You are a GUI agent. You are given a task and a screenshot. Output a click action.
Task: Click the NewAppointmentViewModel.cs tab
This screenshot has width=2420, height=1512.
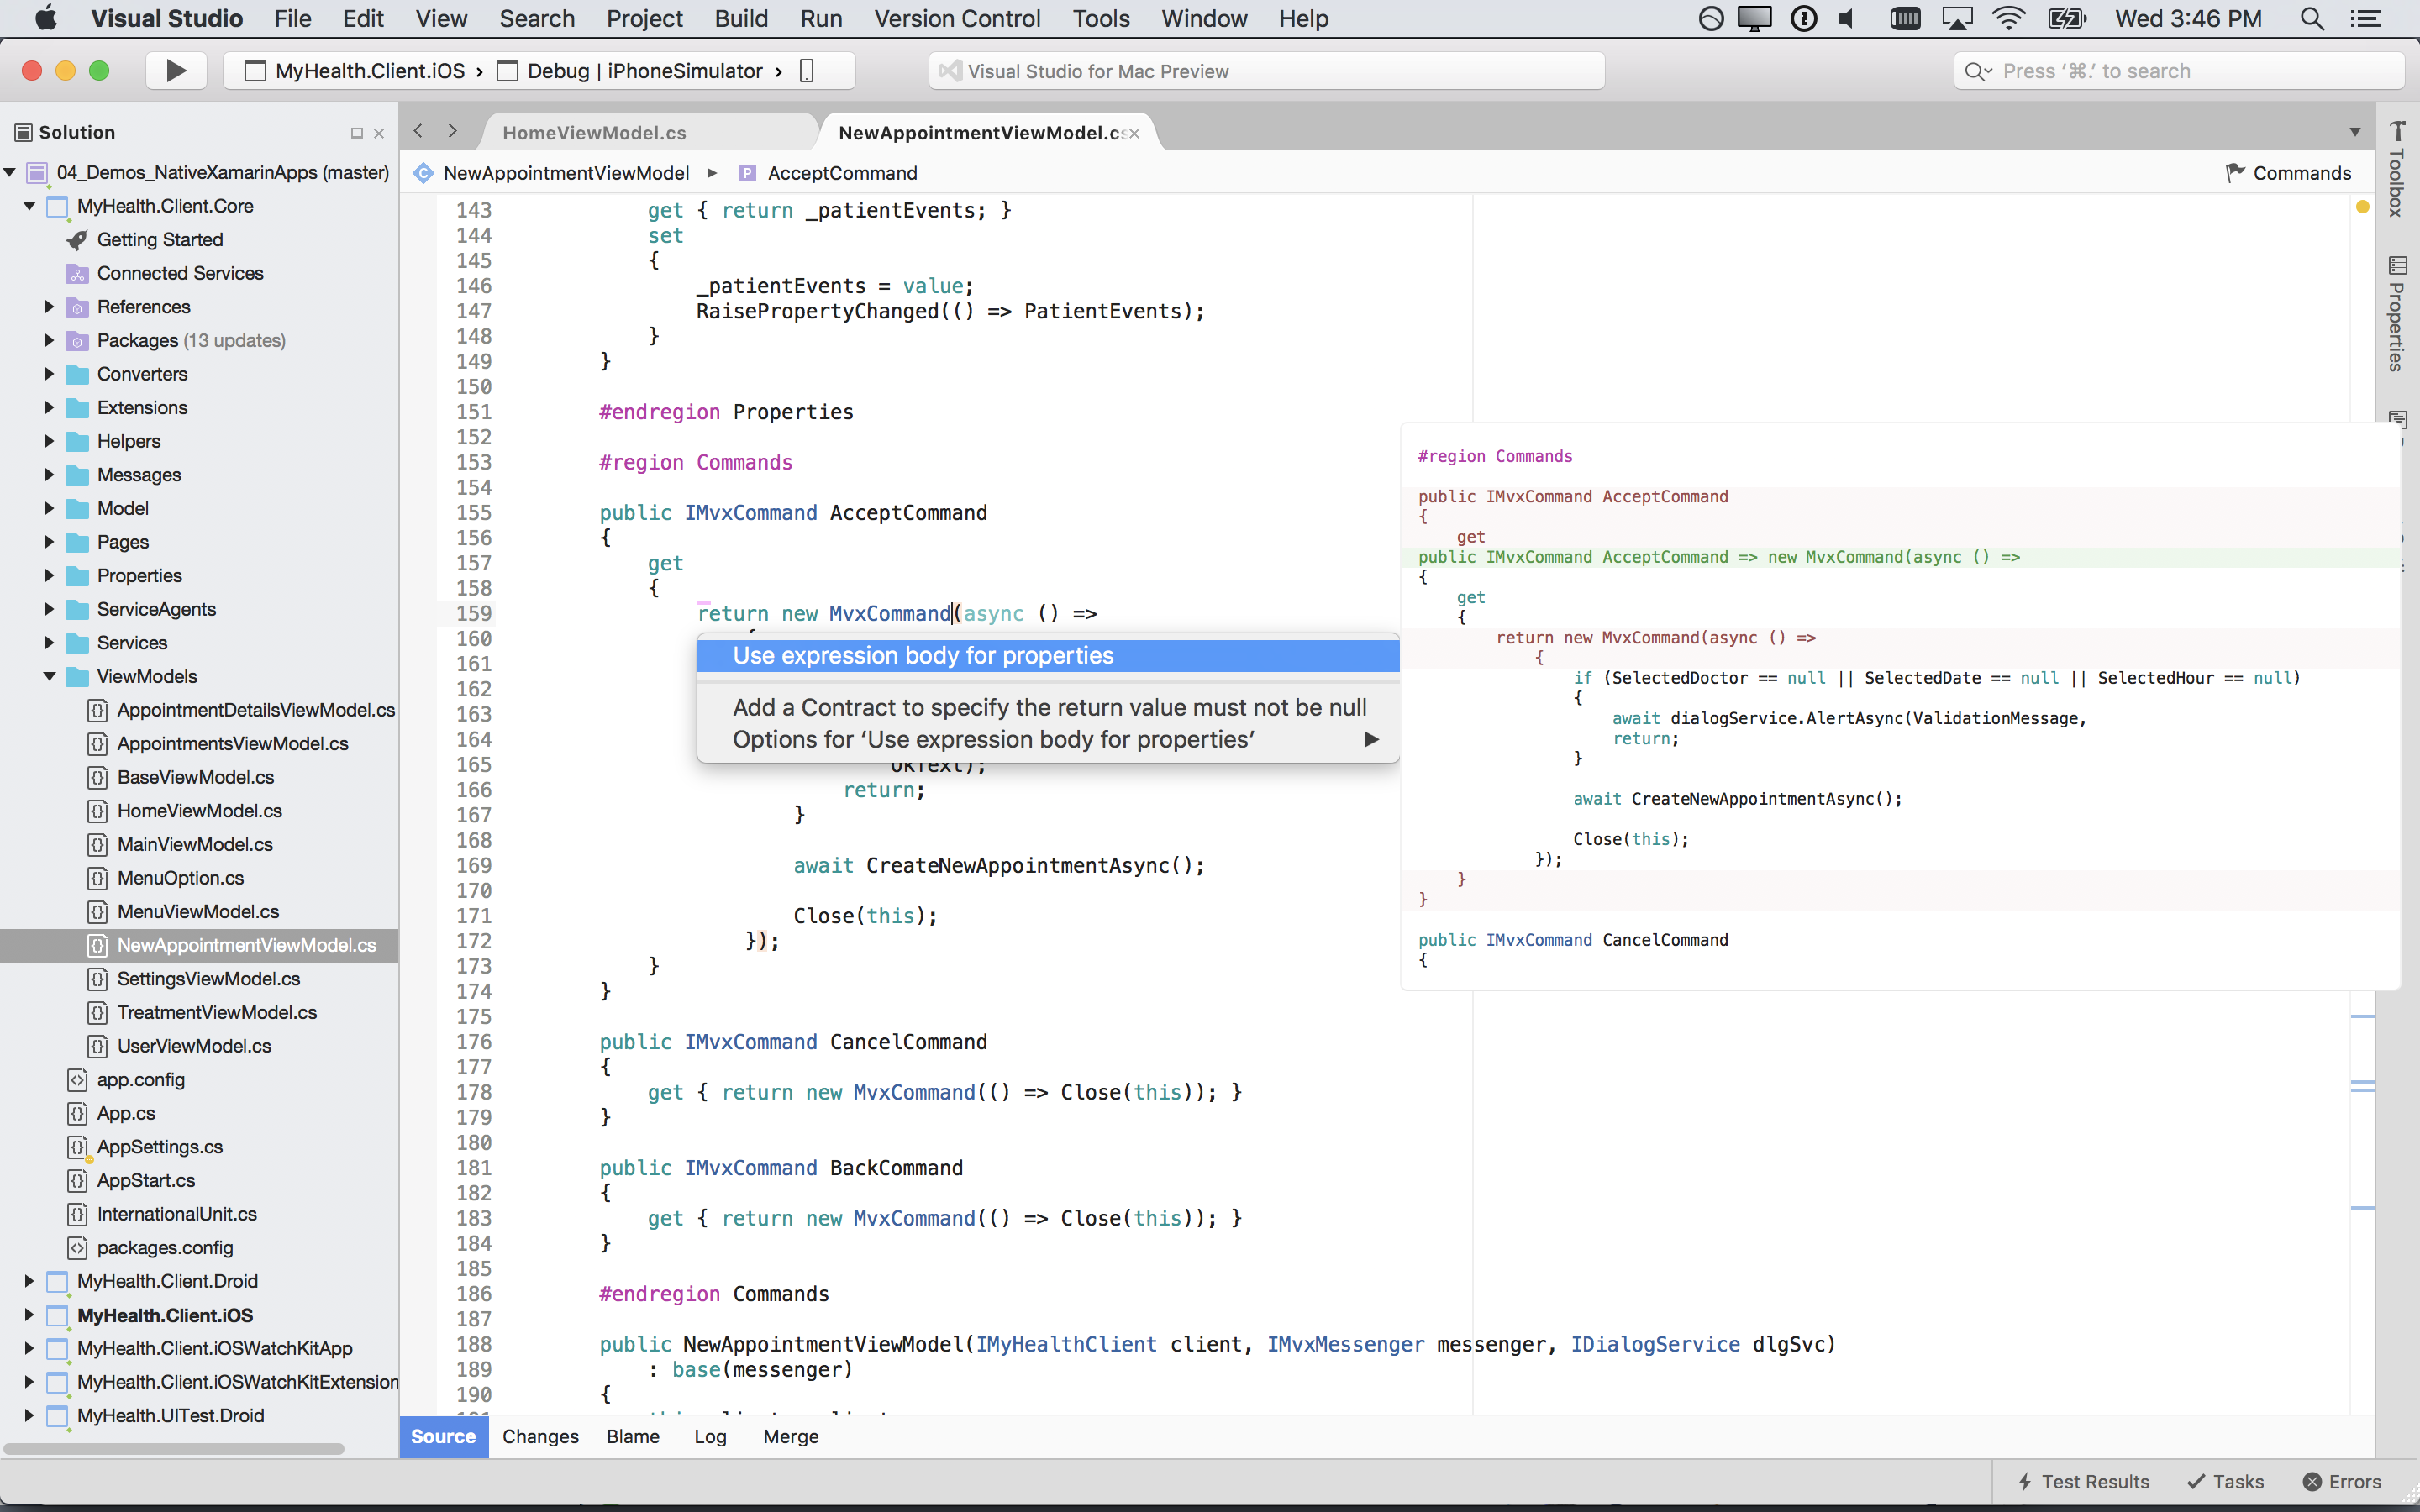(976, 131)
